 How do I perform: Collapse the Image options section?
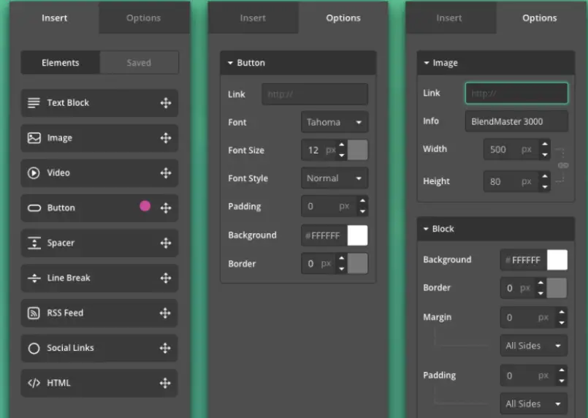point(427,63)
